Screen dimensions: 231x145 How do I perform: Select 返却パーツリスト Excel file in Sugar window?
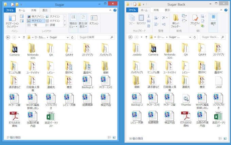click(51, 119)
